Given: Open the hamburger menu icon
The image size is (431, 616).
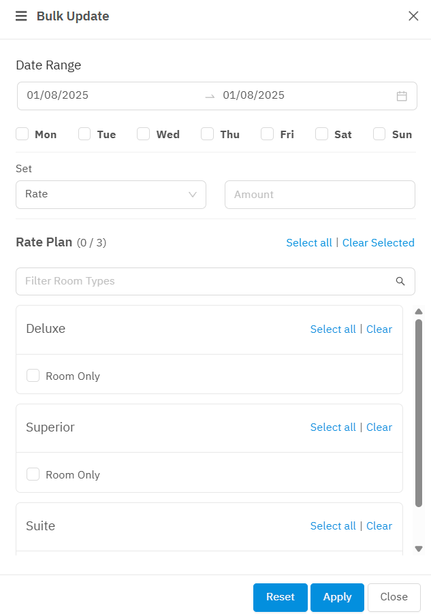Looking at the screenshot, I should click(21, 16).
